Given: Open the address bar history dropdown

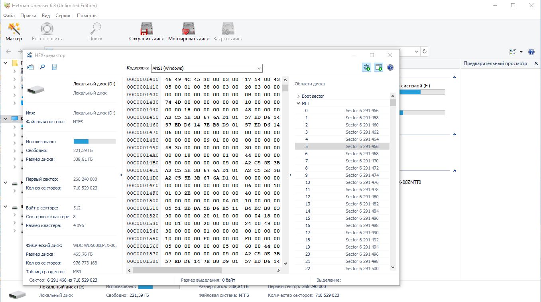Looking at the screenshot, I should point(417,51).
